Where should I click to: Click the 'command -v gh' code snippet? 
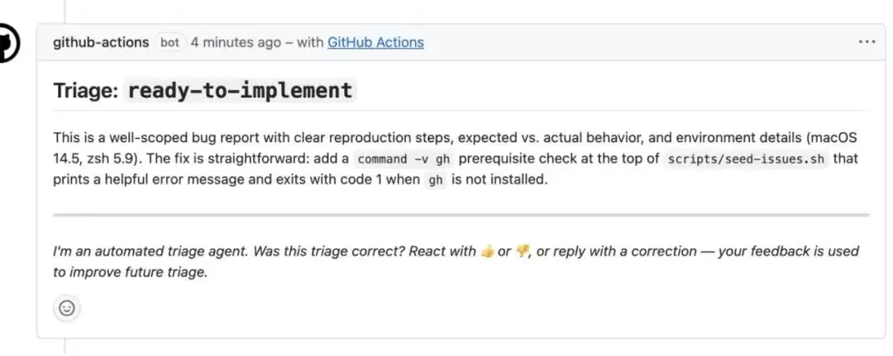pos(404,159)
